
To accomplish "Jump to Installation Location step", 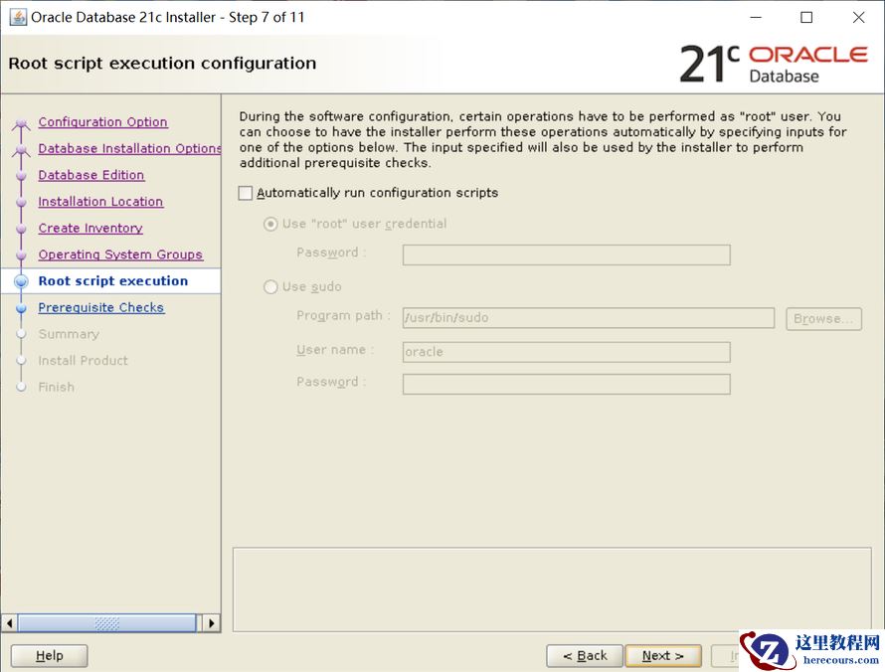I will (100, 202).
